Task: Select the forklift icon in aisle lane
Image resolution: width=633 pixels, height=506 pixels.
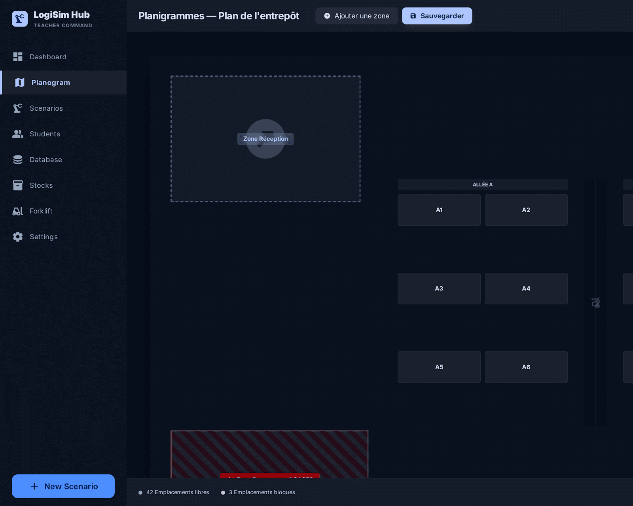Action: point(596,303)
